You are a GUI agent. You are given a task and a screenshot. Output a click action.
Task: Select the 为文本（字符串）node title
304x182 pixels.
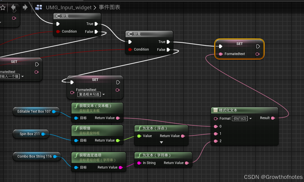coord(157,155)
